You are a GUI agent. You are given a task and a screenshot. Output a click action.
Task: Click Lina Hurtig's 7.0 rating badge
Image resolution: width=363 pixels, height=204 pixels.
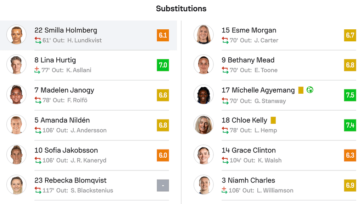tap(163, 65)
